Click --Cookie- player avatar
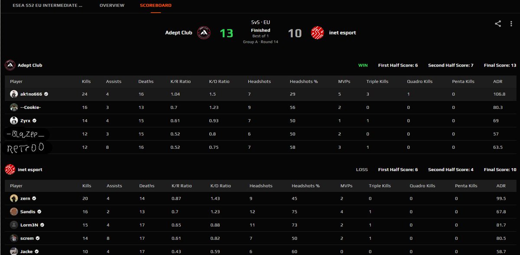520x255 pixels. tap(14, 107)
